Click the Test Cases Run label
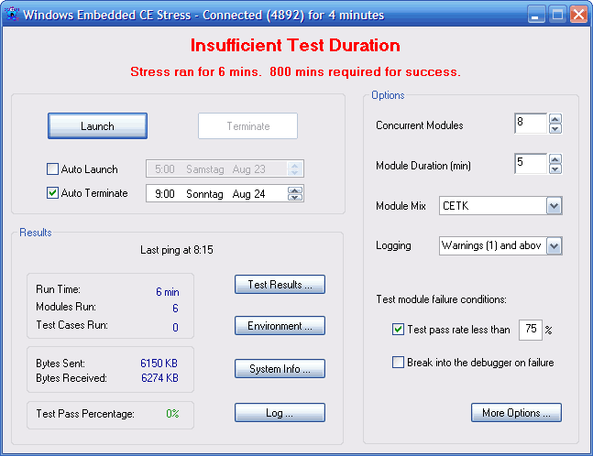Viewport: 593px width, 456px height. tap(71, 325)
